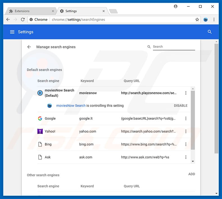Click the Chrome site info icon in the address bar

click(x=31, y=19)
